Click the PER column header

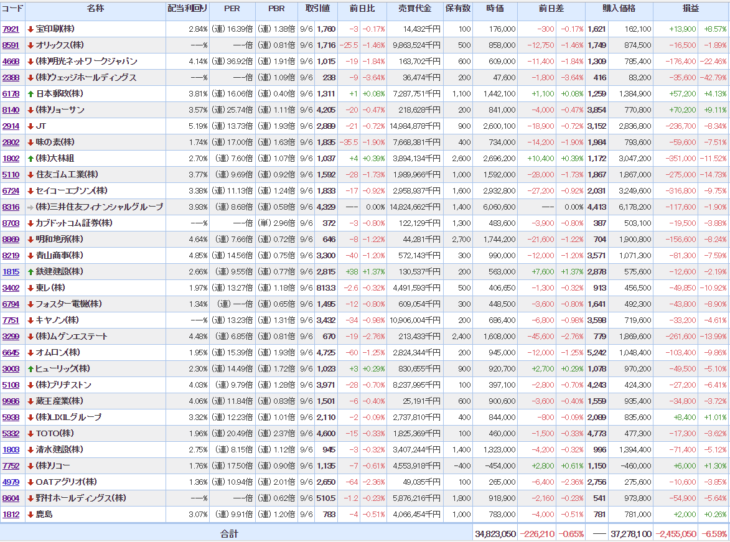[232, 9]
